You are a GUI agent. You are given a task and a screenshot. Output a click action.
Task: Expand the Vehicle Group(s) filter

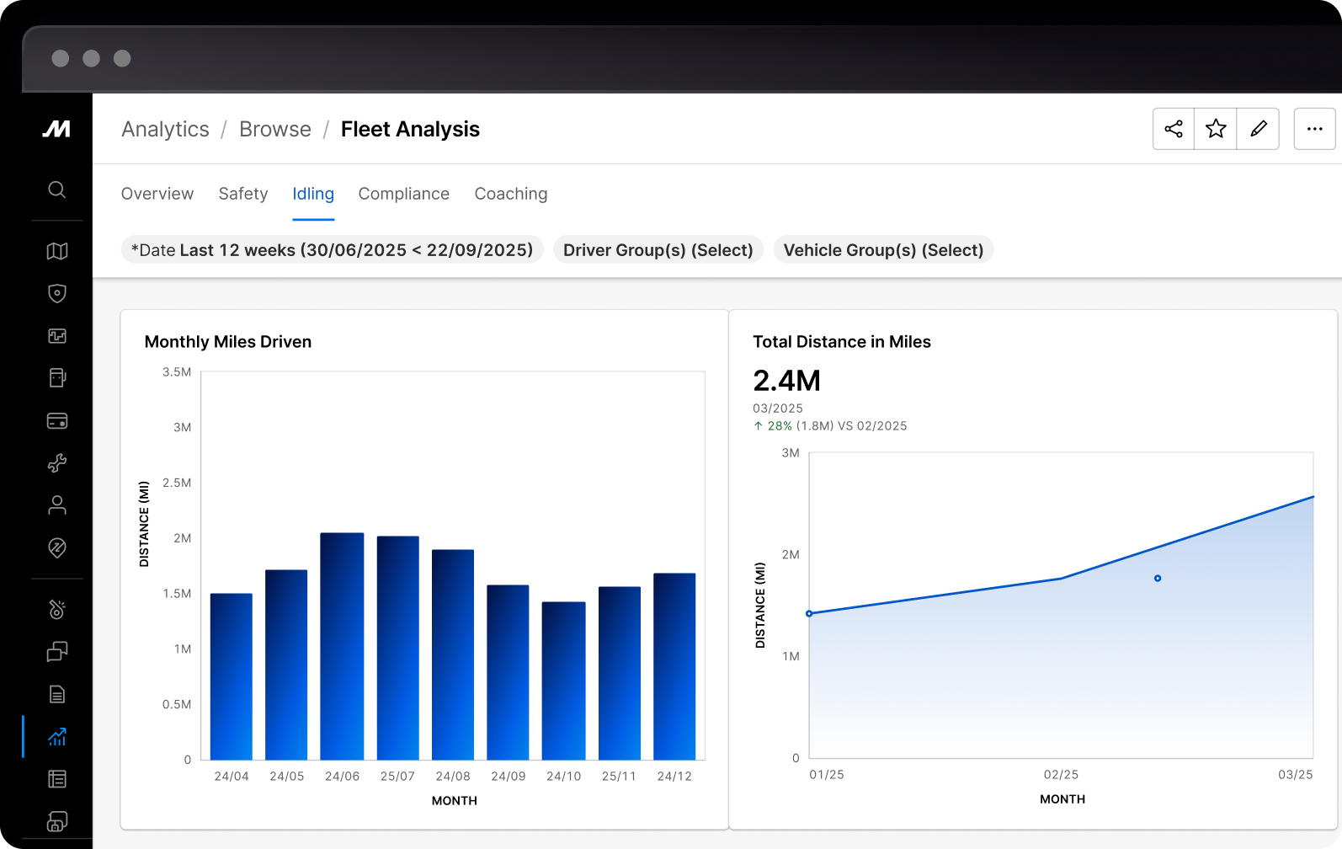[883, 250]
